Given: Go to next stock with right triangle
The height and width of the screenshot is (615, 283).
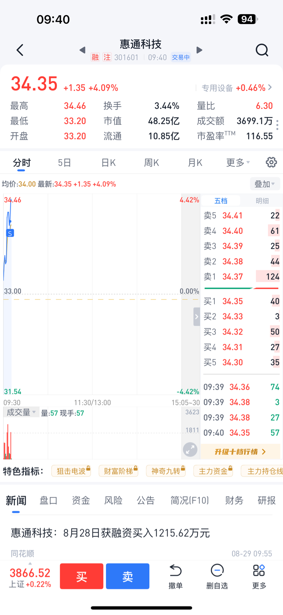Looking at the screenshot, I should (x=199, y=50).
